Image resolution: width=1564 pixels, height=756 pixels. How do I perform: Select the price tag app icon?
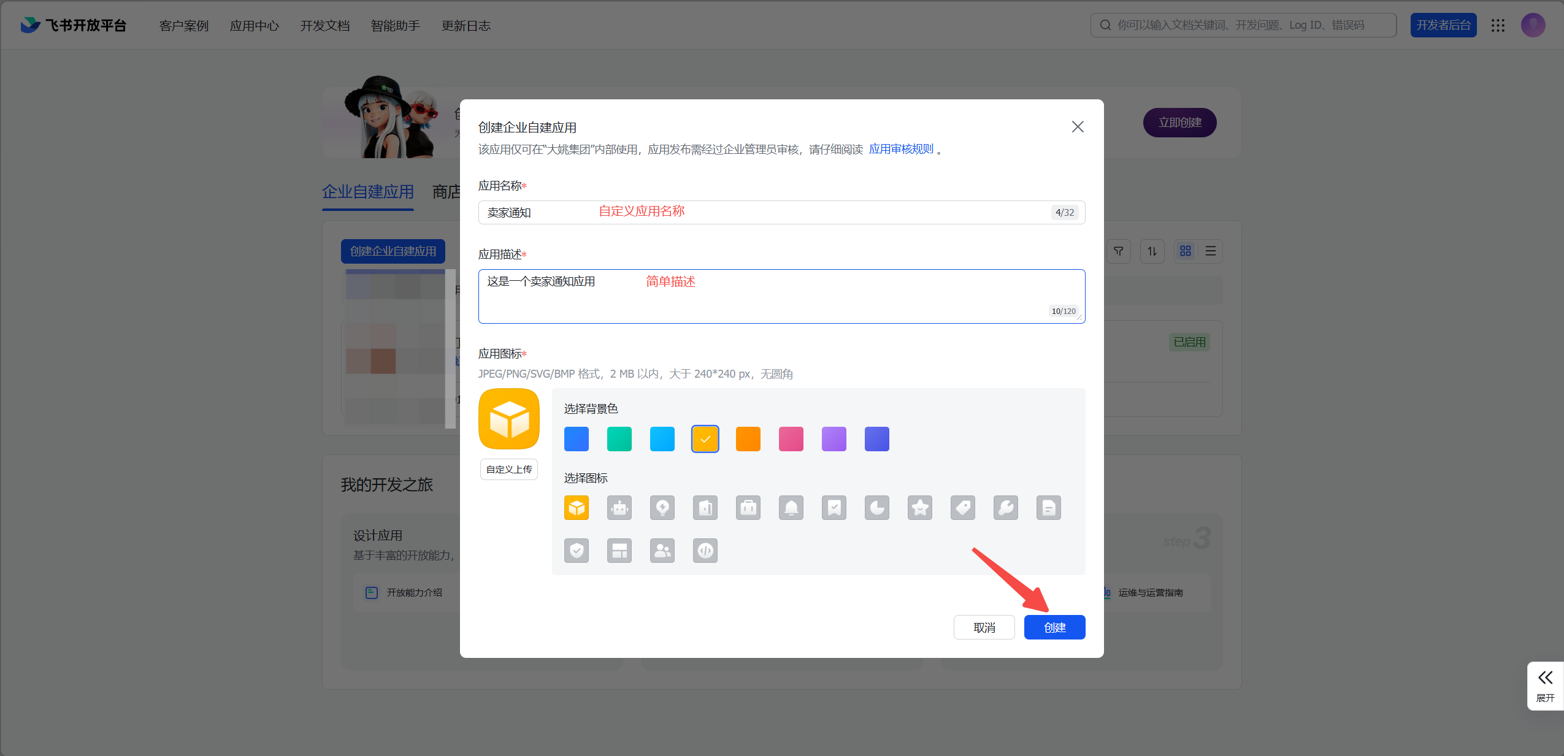coord(963,508)
